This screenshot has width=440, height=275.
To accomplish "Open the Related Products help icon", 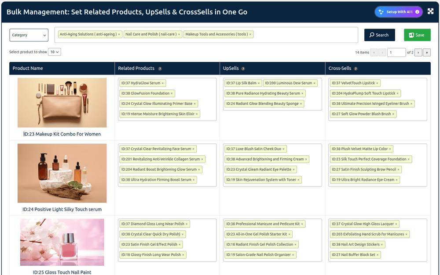I will (160, 68).
